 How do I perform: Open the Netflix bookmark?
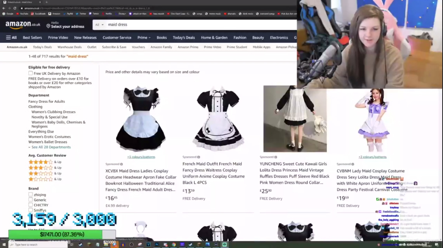click(107, 14)
